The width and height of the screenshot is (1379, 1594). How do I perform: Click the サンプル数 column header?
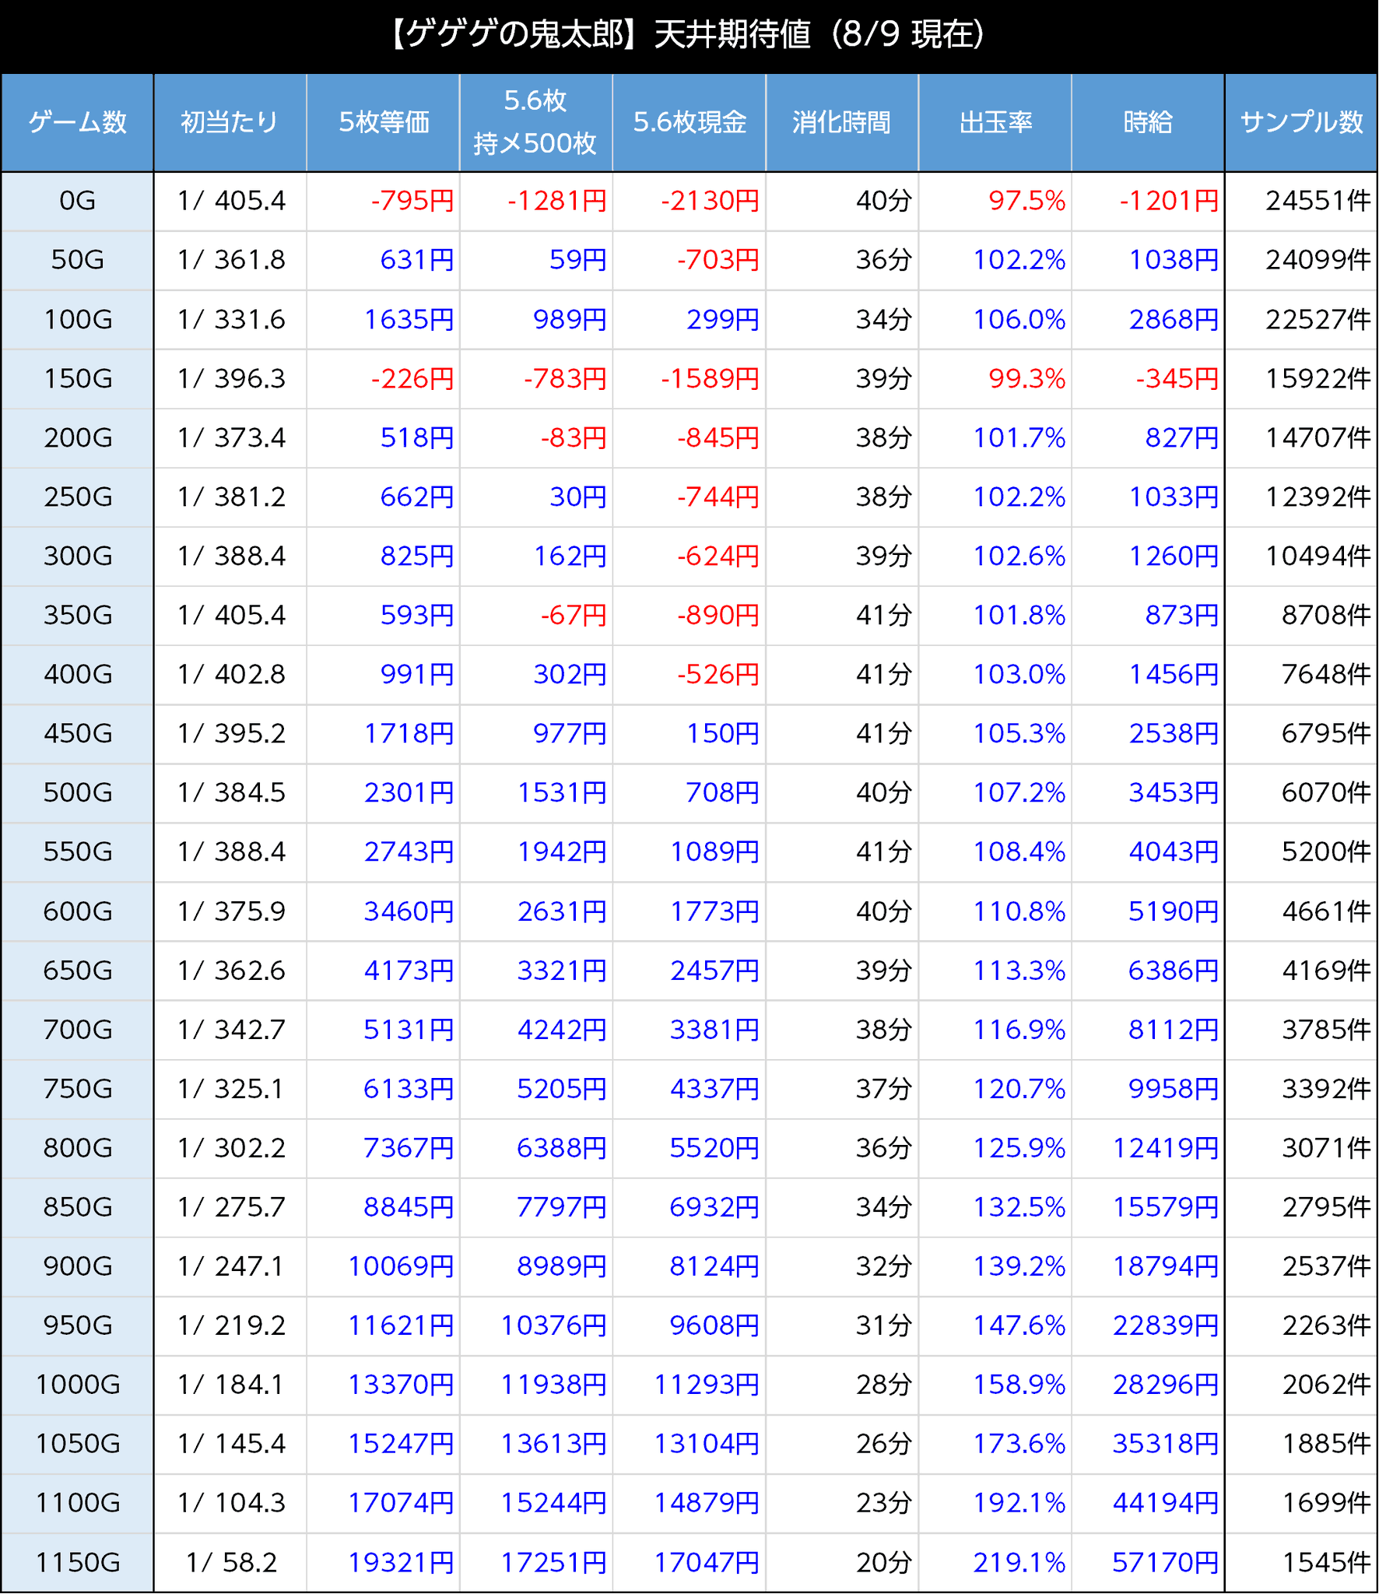tap(1301, 122)
